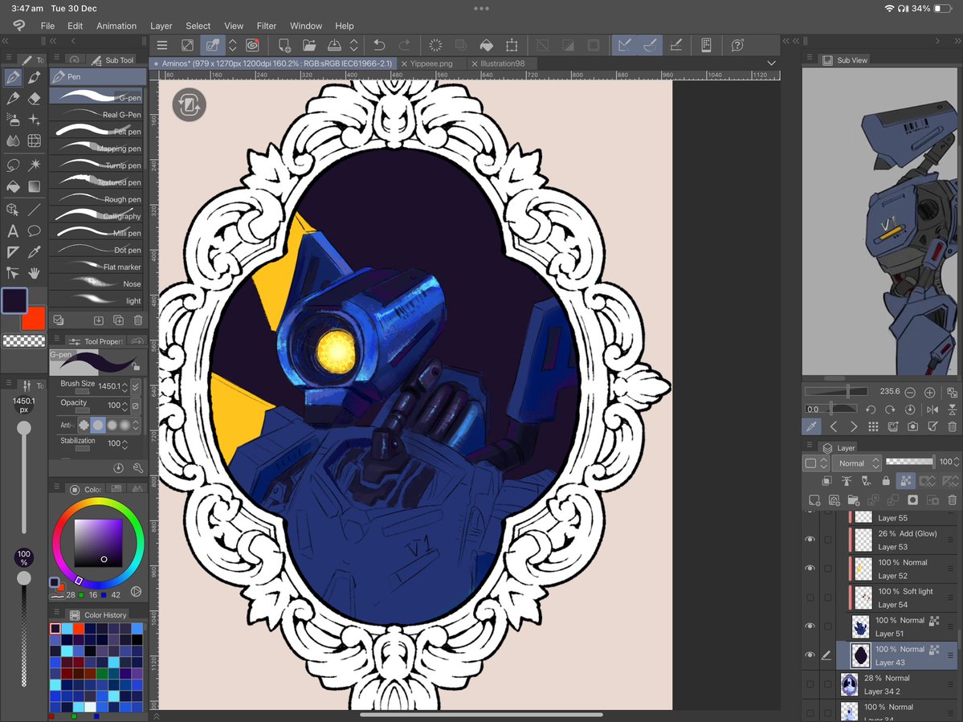Open Clip Studio spiral icon
Viewport: 963px width, 722px height.
point(252,45)
